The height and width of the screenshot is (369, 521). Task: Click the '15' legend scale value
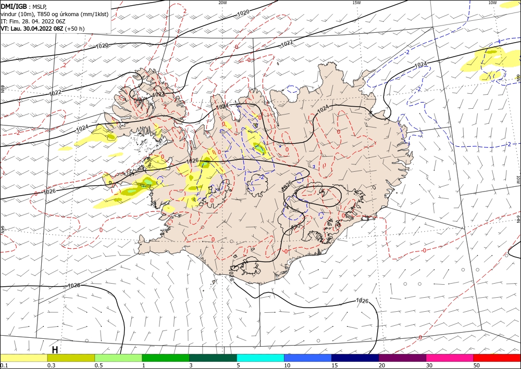pos(334,365)
